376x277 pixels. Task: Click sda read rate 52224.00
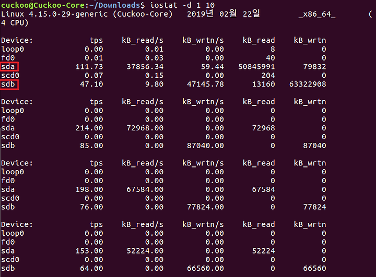click(x=145, y=250)
